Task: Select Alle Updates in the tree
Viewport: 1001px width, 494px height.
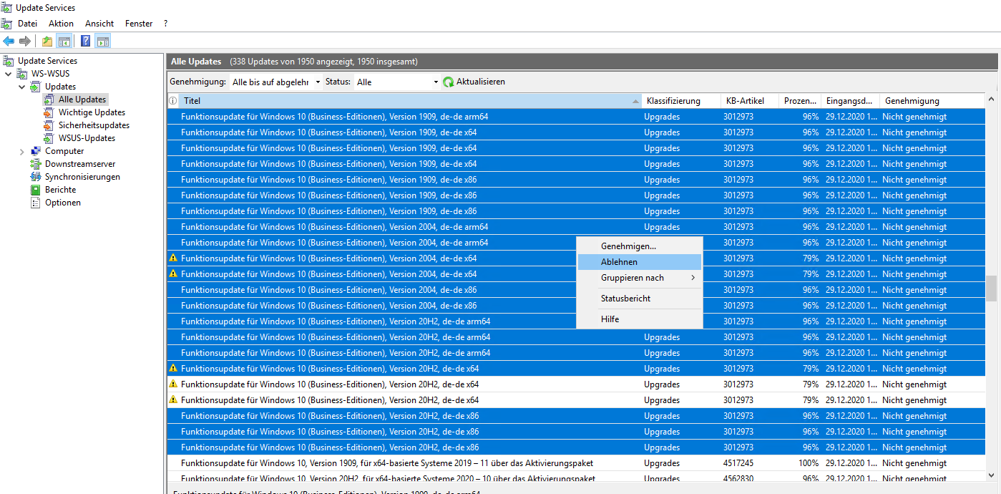Action: [x=82, y=100]
